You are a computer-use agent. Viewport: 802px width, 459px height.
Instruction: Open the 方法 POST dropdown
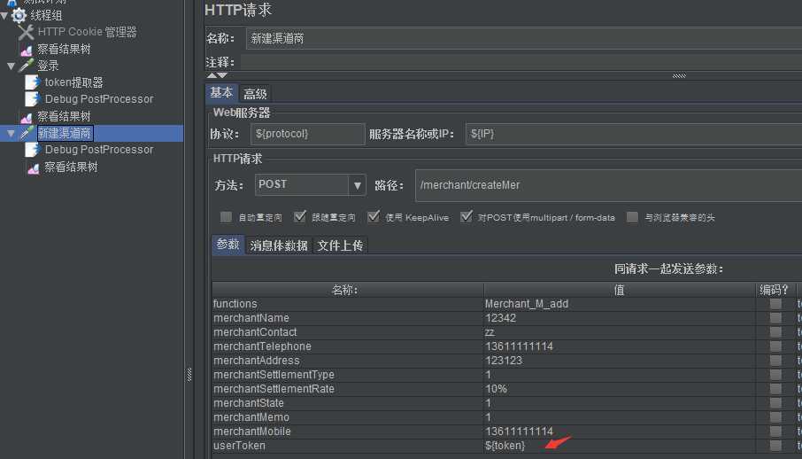coord(357,185)
